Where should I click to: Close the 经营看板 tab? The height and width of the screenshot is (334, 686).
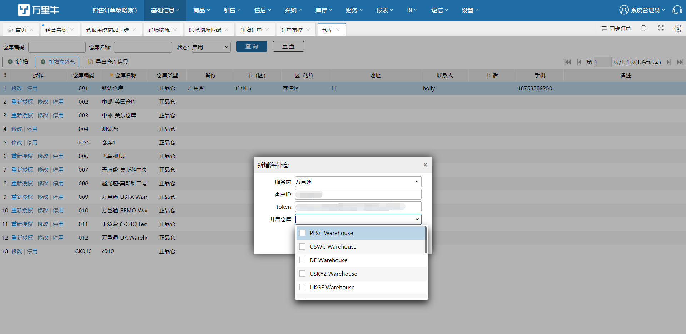72,30
